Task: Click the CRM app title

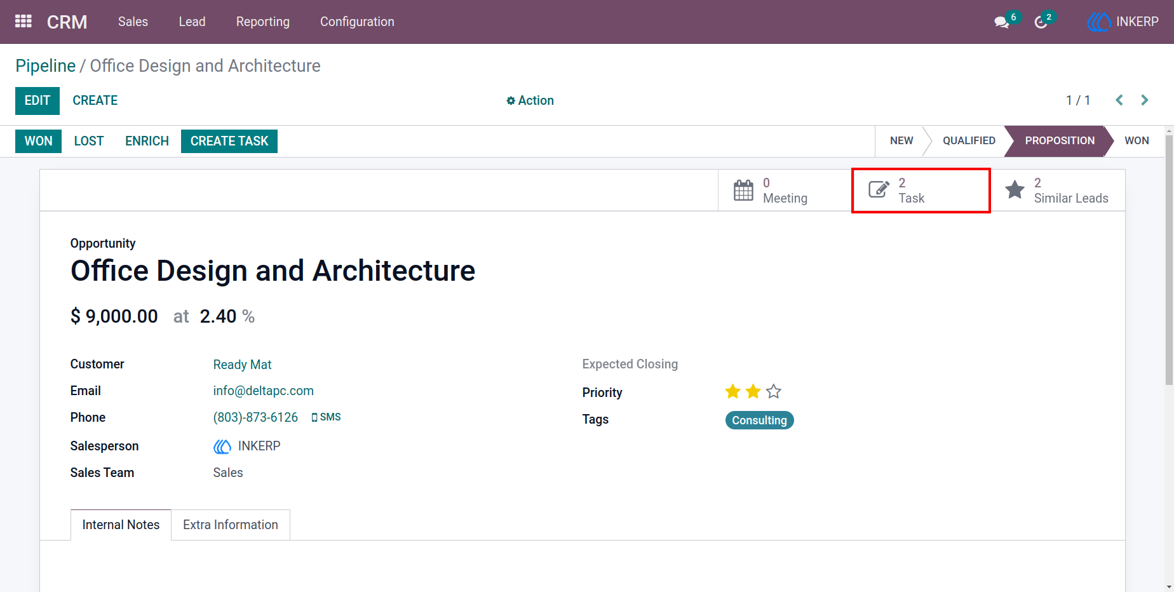Action: tap(67, 22)
